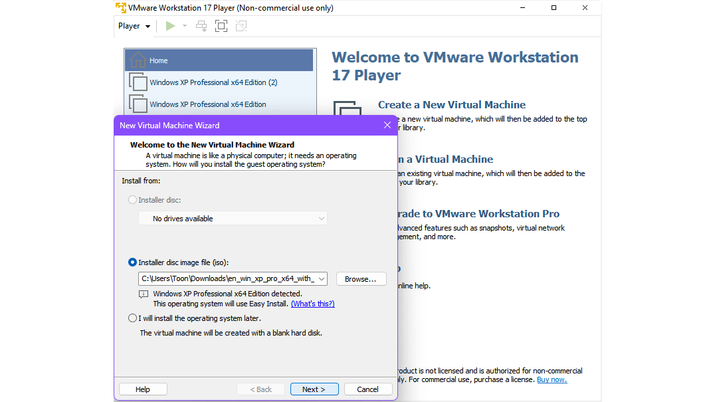The height and width of the screenshot is (402, 715).
Task: Open the Buy now. link
Action: 552,379
